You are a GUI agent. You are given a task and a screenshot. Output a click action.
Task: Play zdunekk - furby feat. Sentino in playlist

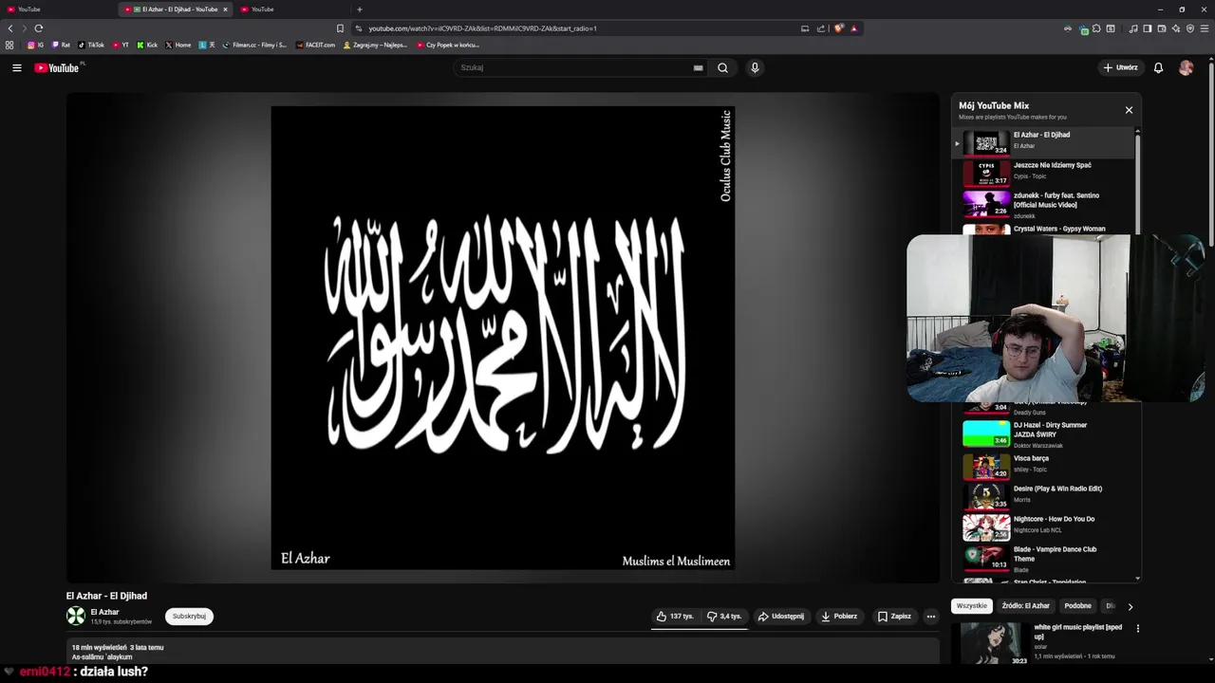1044,204
